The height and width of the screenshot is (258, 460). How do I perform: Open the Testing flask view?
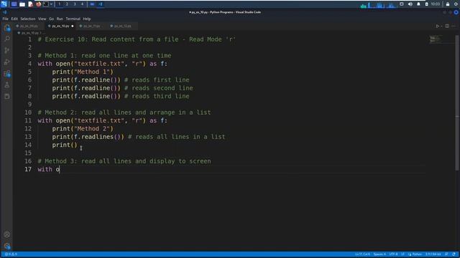tap(6, 85)
